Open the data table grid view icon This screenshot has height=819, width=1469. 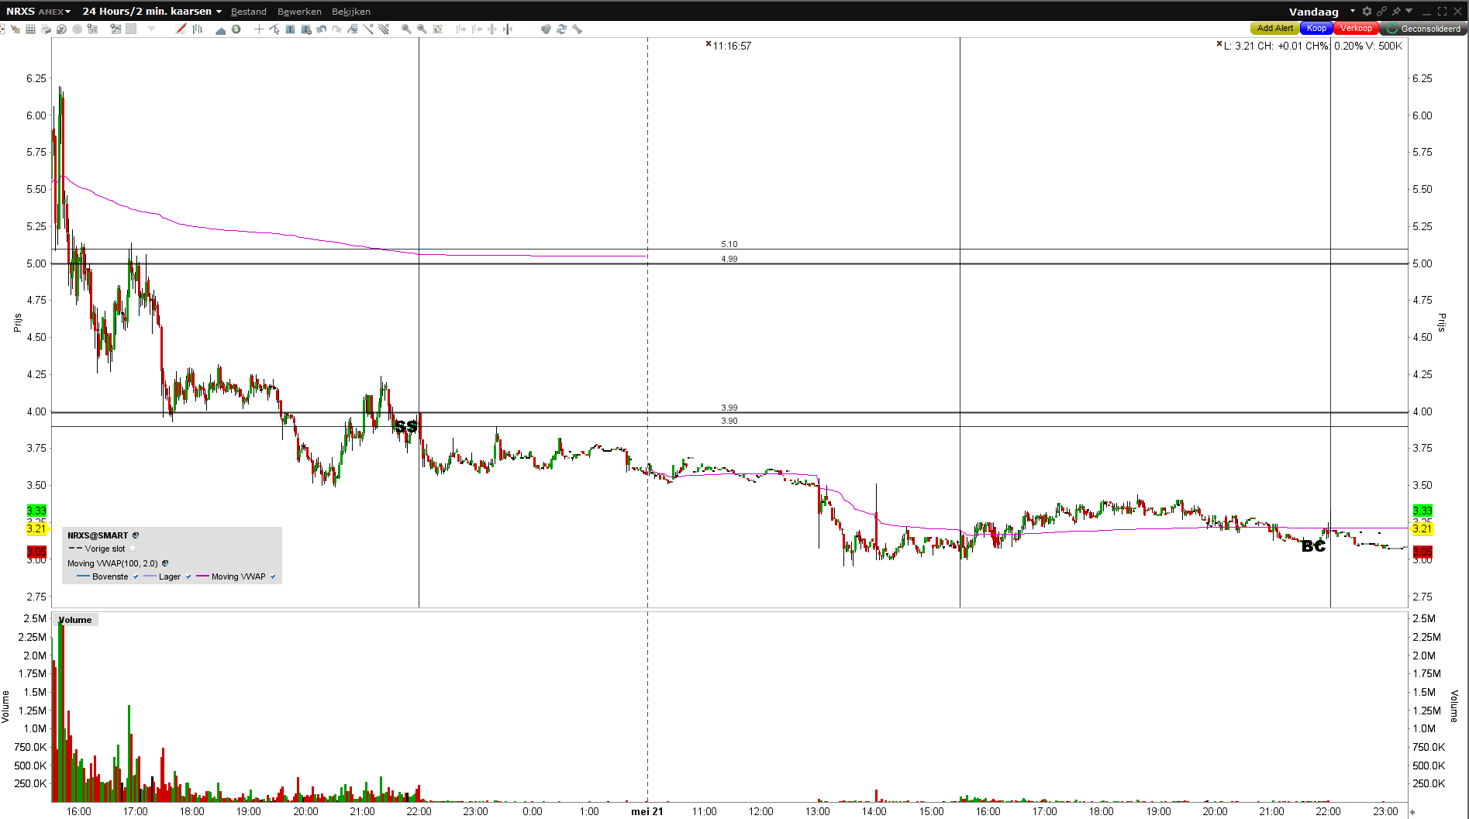(x=30, y=29)
